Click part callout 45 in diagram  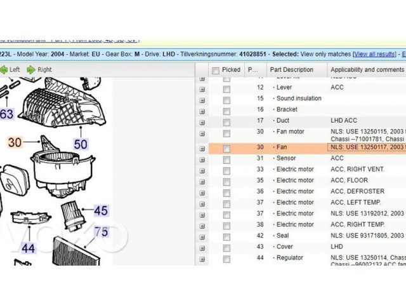tap(100, 210)
